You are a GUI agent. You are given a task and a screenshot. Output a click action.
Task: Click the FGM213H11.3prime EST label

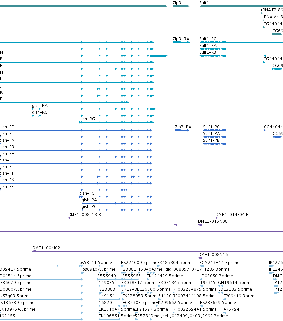click(x=219, y=263)
